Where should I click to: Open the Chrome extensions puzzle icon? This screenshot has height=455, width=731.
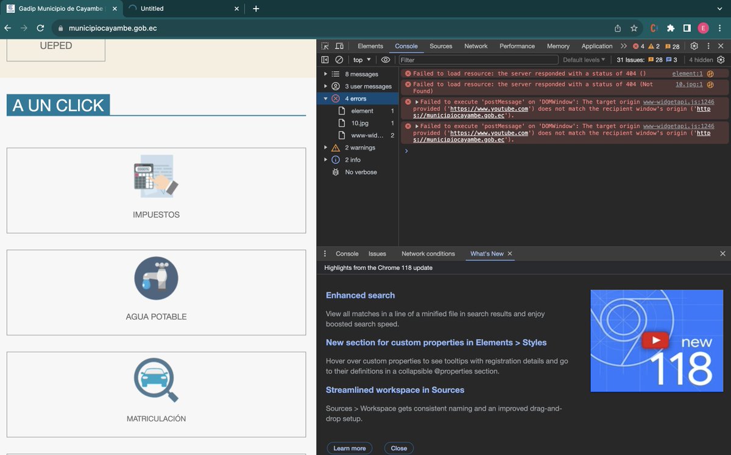pos(671,28)
